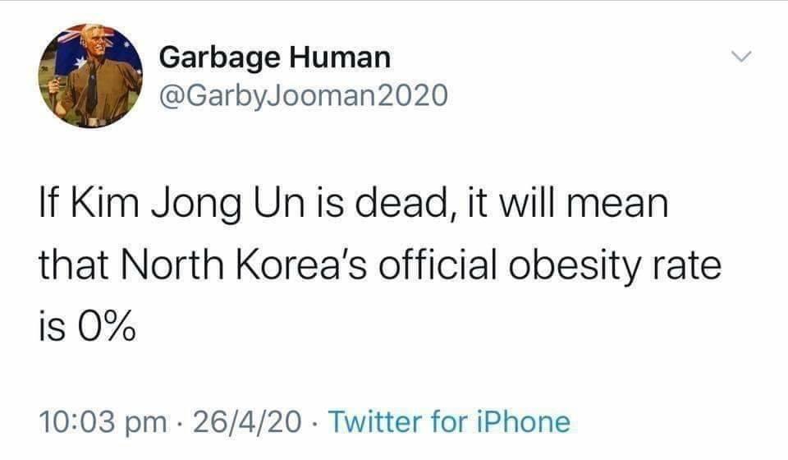
Task: Click the word 'Human' in the display name
Action: pos(340,57)
